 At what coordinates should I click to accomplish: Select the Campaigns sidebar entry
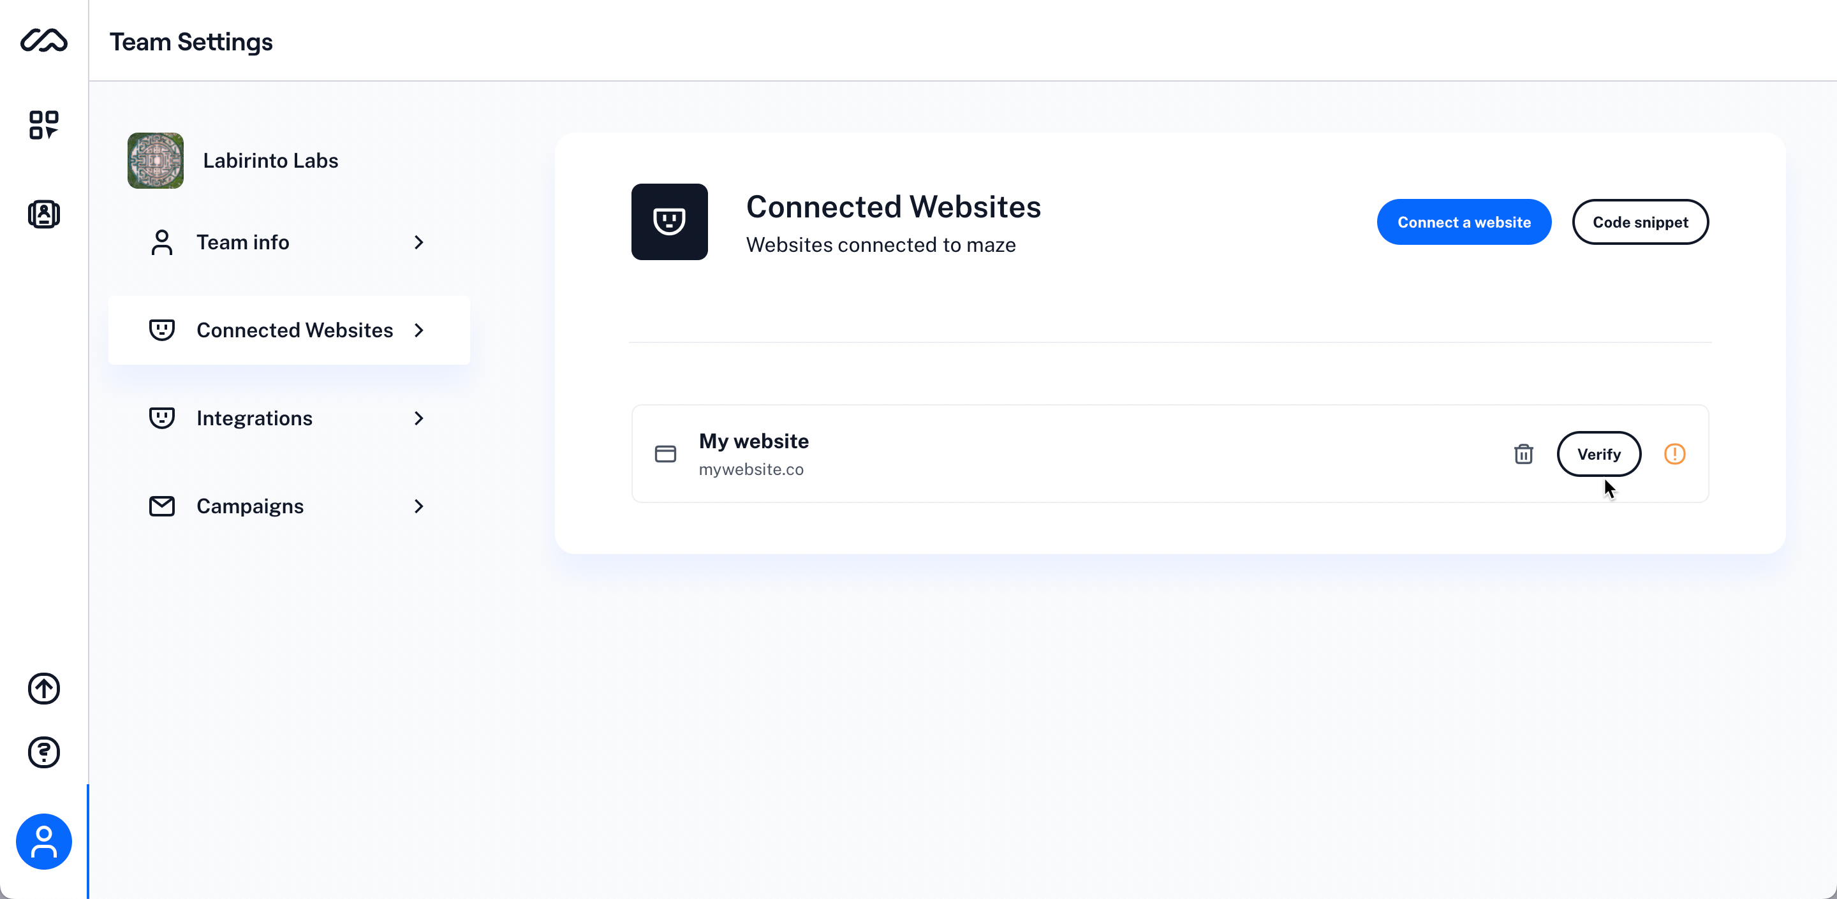249,506
